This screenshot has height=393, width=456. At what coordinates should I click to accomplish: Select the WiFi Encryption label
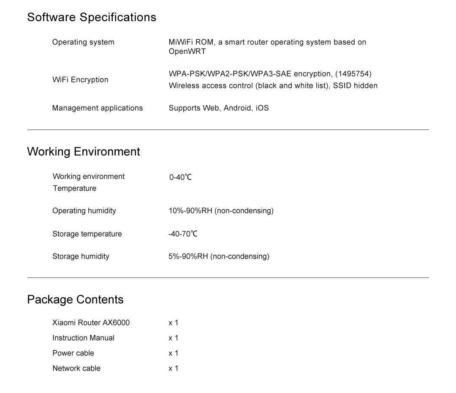(x=80, y=80)
